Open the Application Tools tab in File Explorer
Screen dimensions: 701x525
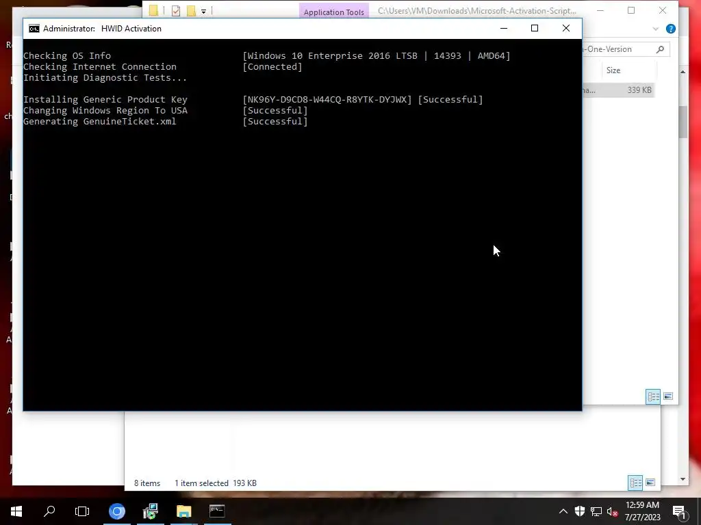click(x=334, y=11)
